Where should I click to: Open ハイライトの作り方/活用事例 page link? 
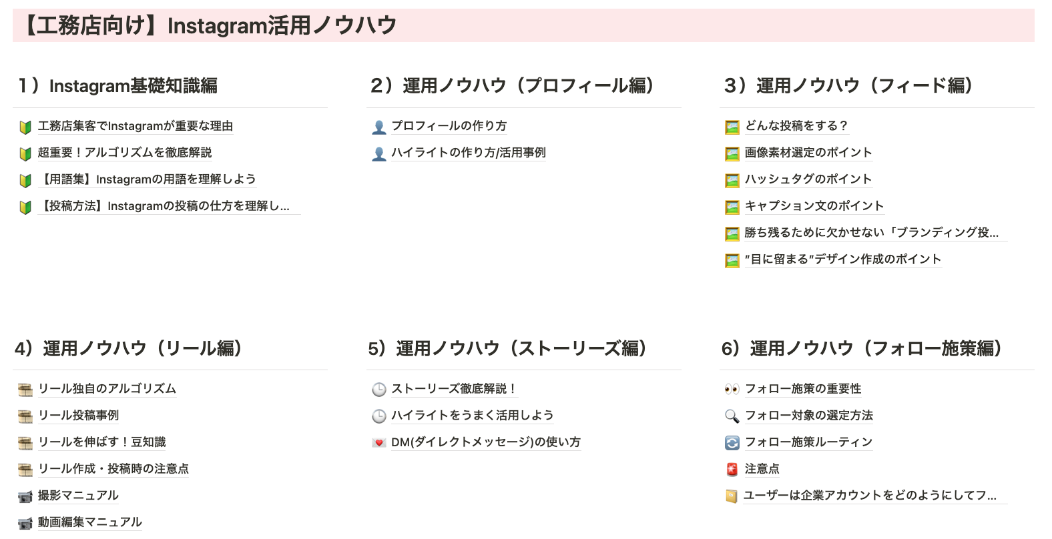click(x=469, y=153)
